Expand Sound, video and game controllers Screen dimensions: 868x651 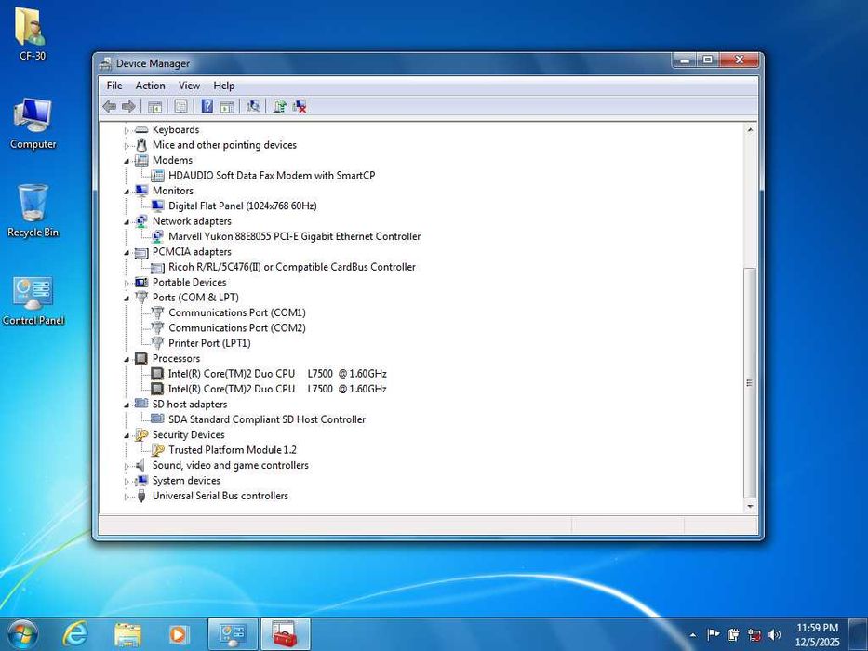(127, 466)
